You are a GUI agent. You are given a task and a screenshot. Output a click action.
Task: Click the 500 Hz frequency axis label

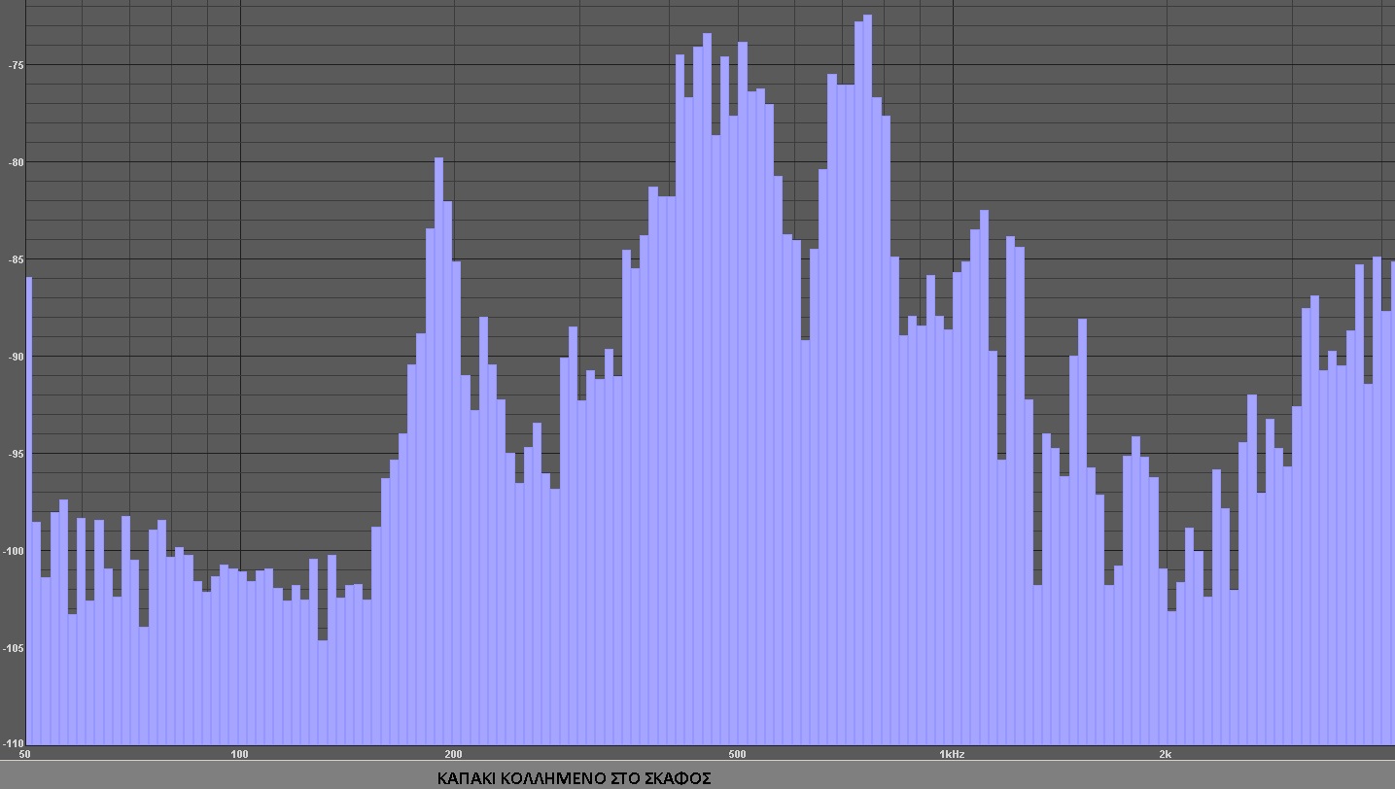tap(737, 754)
